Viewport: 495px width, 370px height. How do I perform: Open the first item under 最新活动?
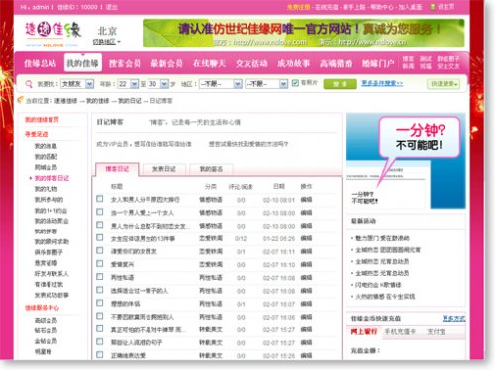pos(382,238)
